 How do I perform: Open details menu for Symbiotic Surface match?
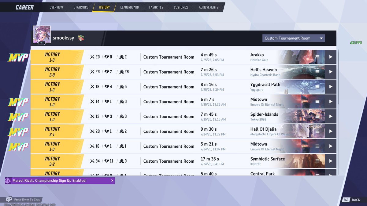pos(317,161)
